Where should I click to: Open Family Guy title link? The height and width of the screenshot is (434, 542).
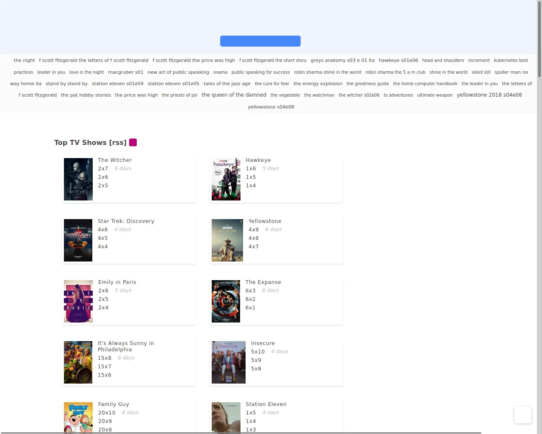(x=113, y=404)
